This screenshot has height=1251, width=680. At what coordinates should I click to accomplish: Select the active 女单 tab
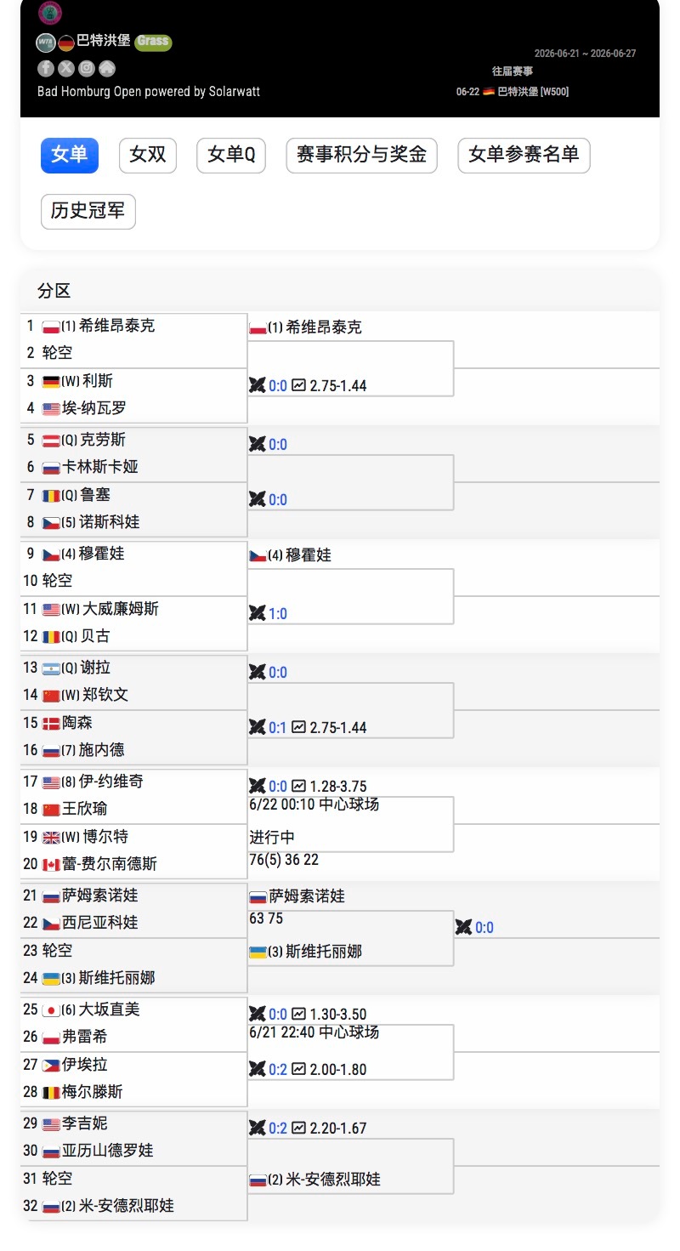(70, 156)
